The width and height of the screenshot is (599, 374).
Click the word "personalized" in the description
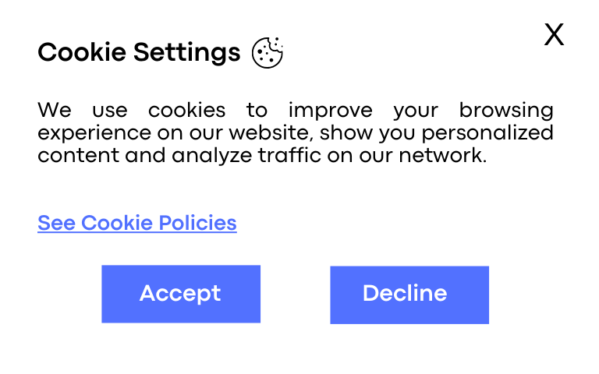pos(487,134)
